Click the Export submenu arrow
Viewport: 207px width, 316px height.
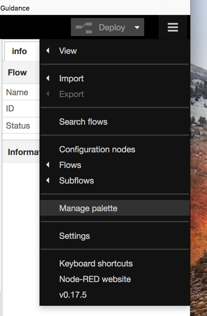tap(48, 94)
